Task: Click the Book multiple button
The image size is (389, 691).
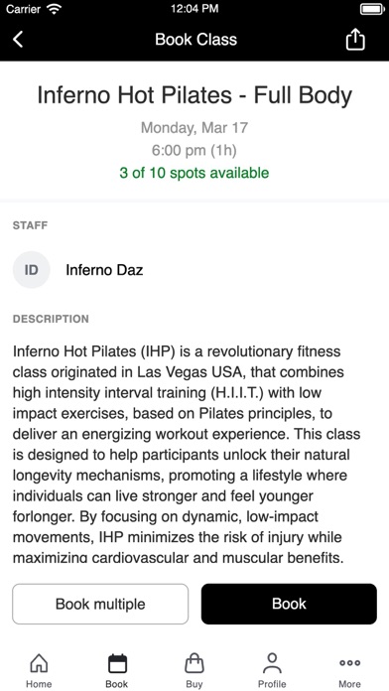Action: click(x=100, y=604)
